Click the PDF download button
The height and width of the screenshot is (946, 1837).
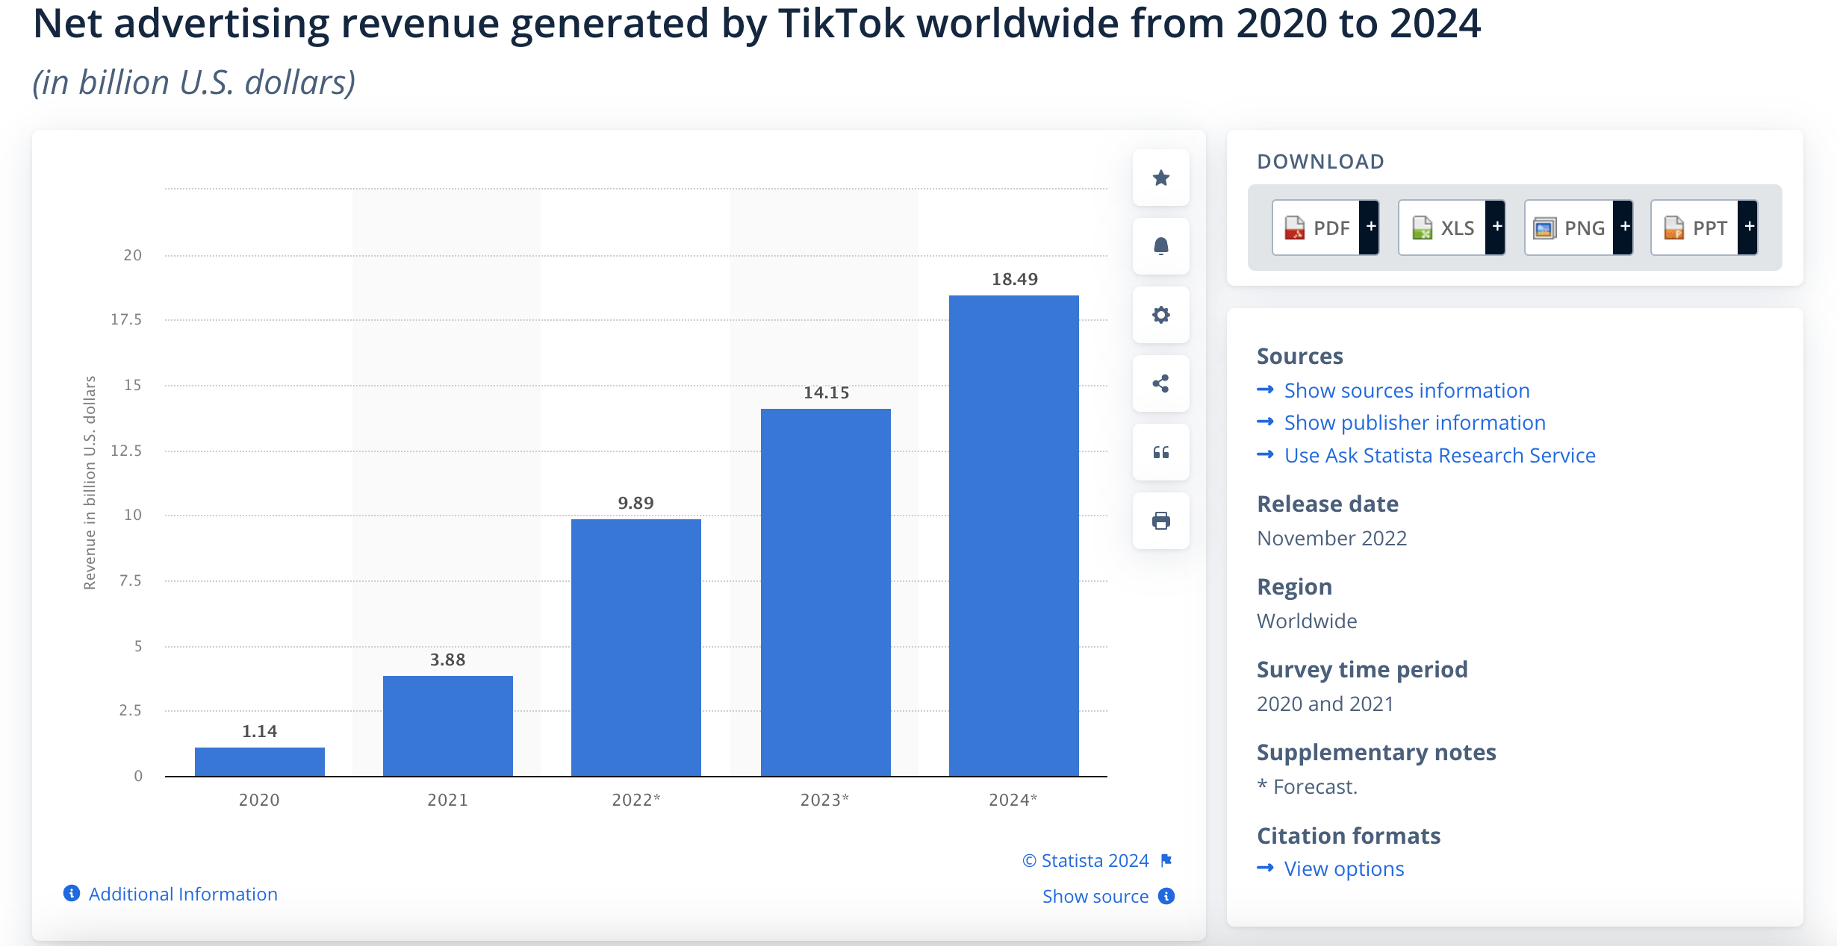pyautogui.click(x=1316, y=228)
